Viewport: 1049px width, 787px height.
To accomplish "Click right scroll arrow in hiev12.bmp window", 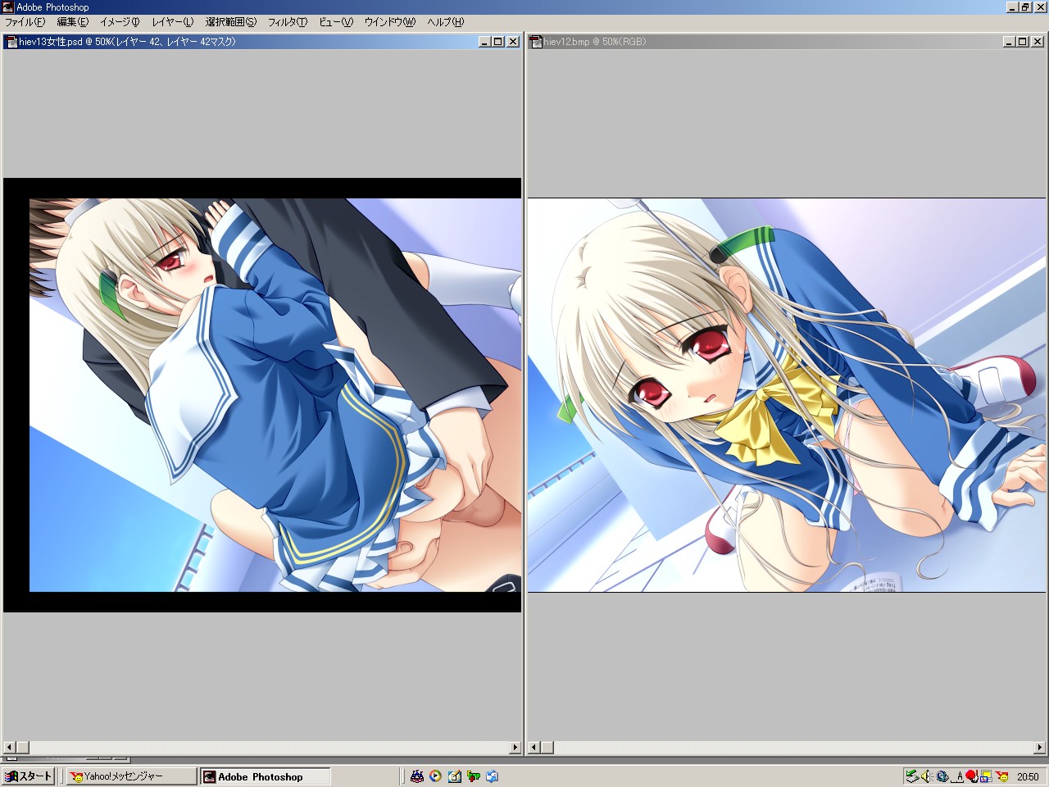I will click(1039, 748).
